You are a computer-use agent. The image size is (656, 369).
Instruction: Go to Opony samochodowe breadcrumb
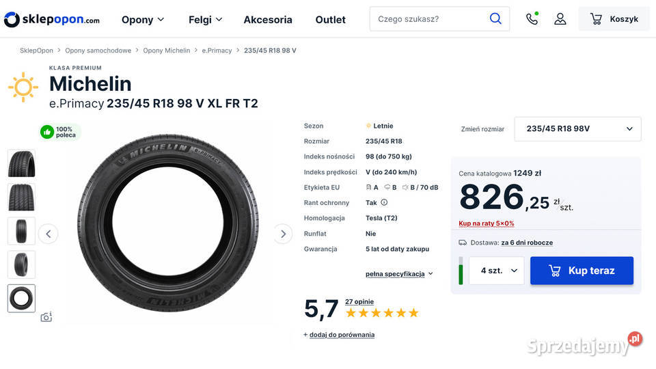pos(98,51)
